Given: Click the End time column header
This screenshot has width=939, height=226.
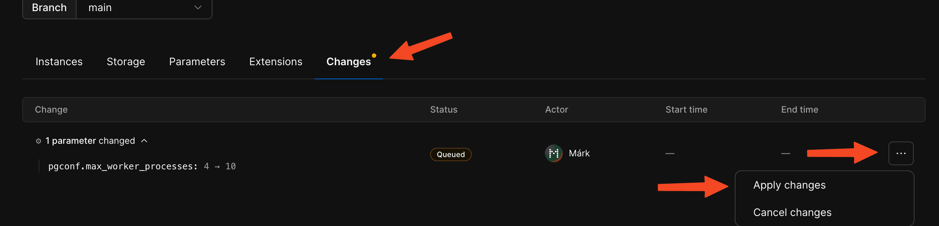Looking at the screenshot, I should 799,109.
